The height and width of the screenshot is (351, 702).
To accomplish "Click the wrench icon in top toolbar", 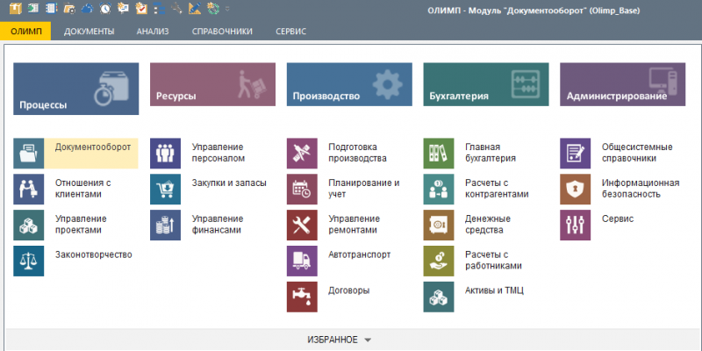I will pyautogui.click(x=177, y=8).
